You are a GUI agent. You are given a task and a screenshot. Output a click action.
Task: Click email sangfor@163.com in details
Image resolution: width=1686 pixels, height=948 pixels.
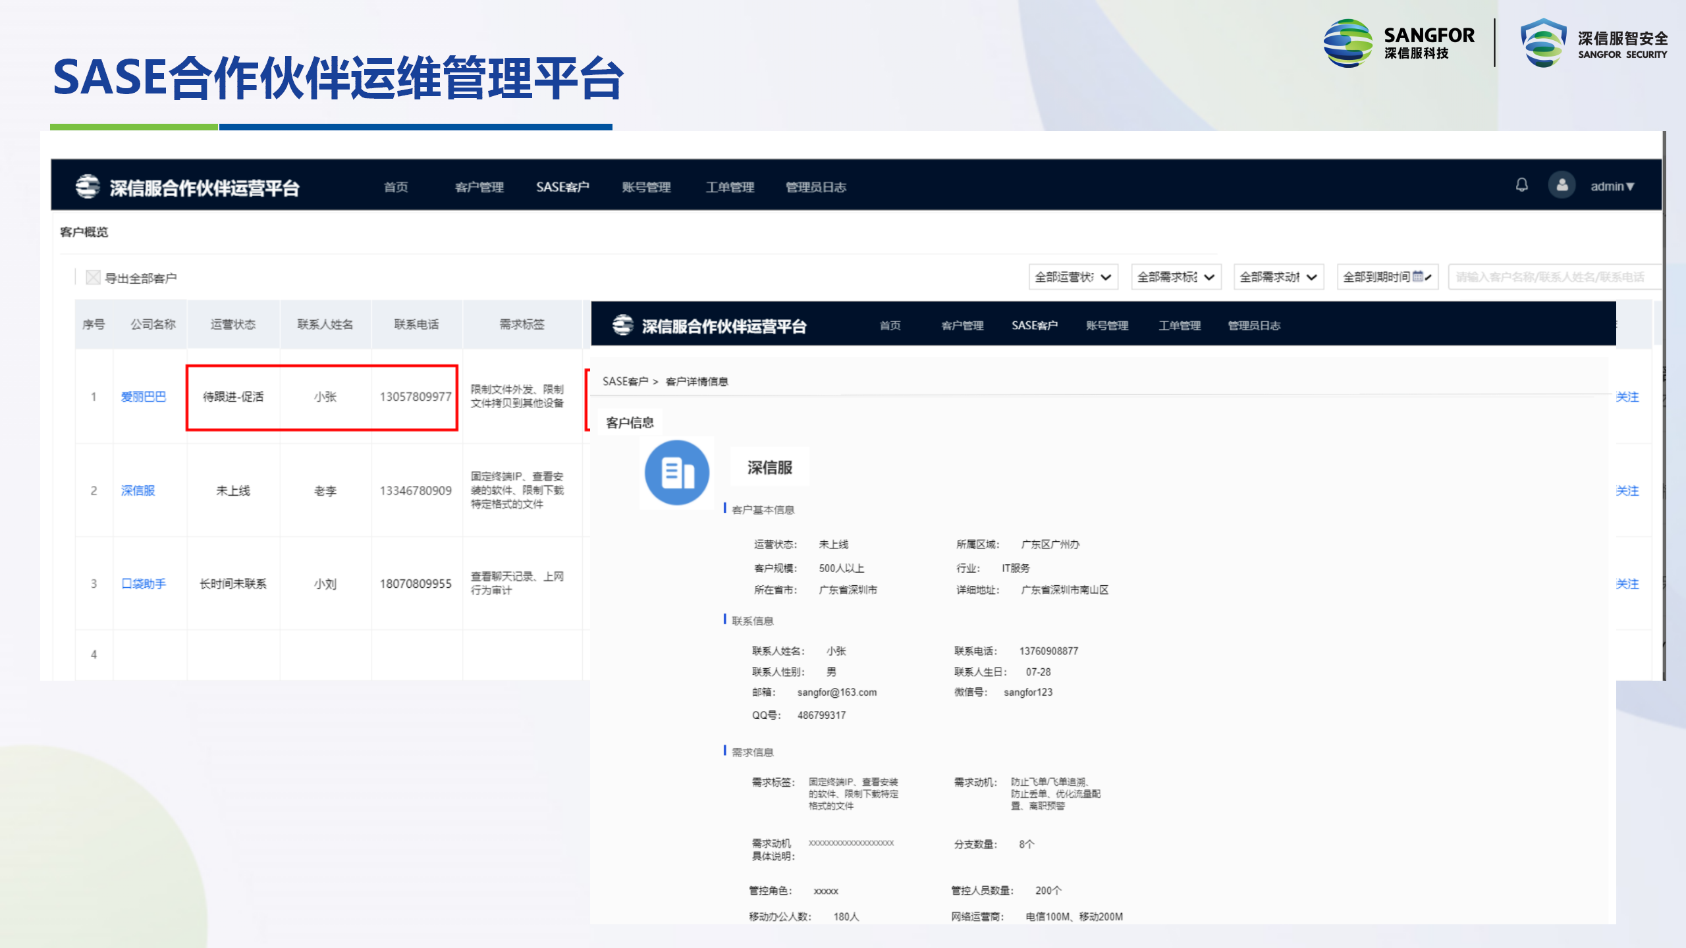pos(837,692)
